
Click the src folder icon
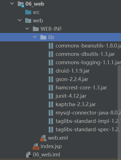28,12
